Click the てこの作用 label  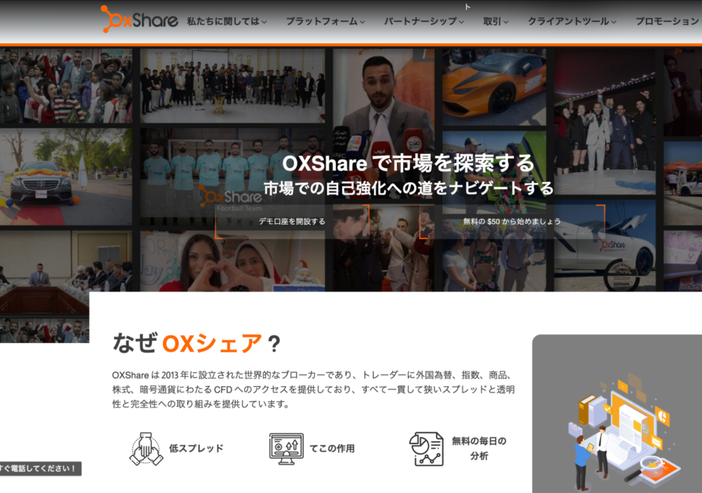tap(332, 448)
